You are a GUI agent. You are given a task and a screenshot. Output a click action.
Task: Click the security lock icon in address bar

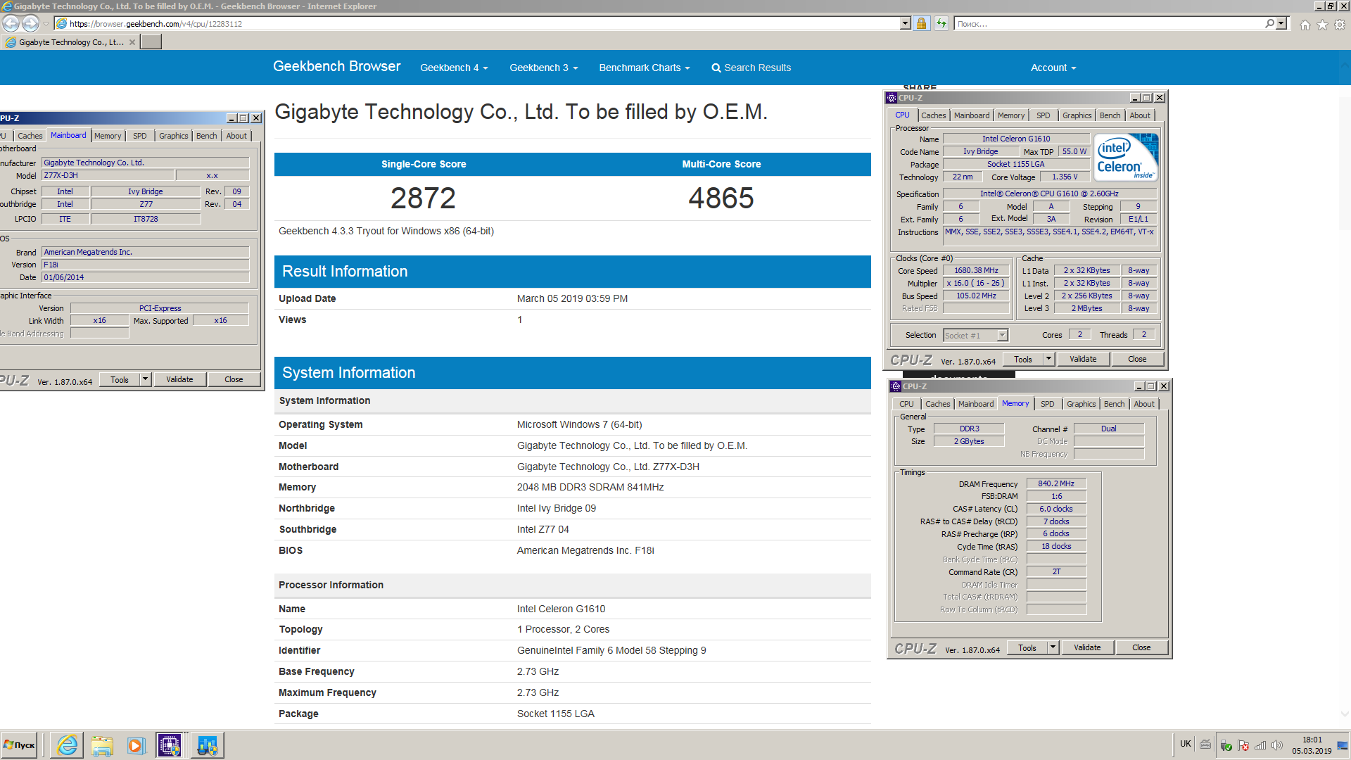click(921, 23)
